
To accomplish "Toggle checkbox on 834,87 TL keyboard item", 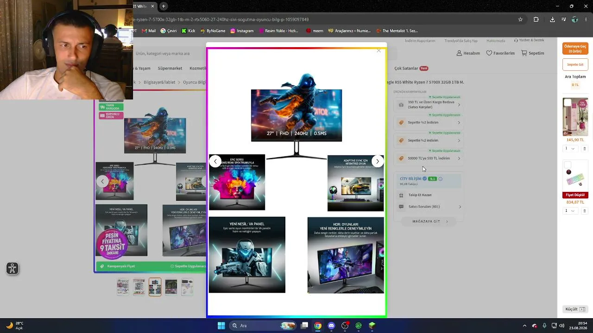I will click(567, 165).
